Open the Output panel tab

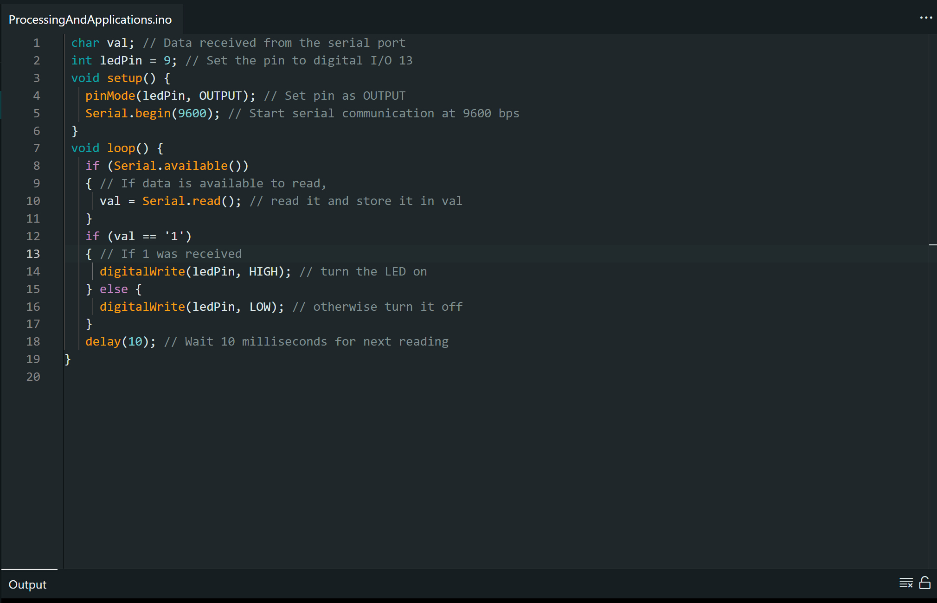28,584
